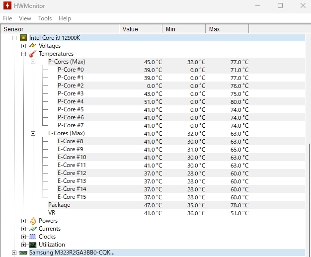Select the Package temperature row
The width and height of the screenshot is (311, 257).
click(x=176, y=205)
